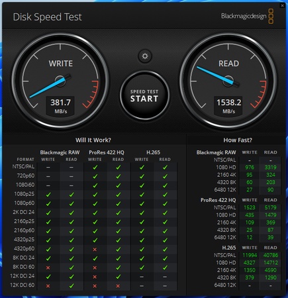The width and height of the screenshot is (288, 298).
Task: Click checkmark for 12K DCI 24 Blackmagic RAW write
Action: [48, 276]
